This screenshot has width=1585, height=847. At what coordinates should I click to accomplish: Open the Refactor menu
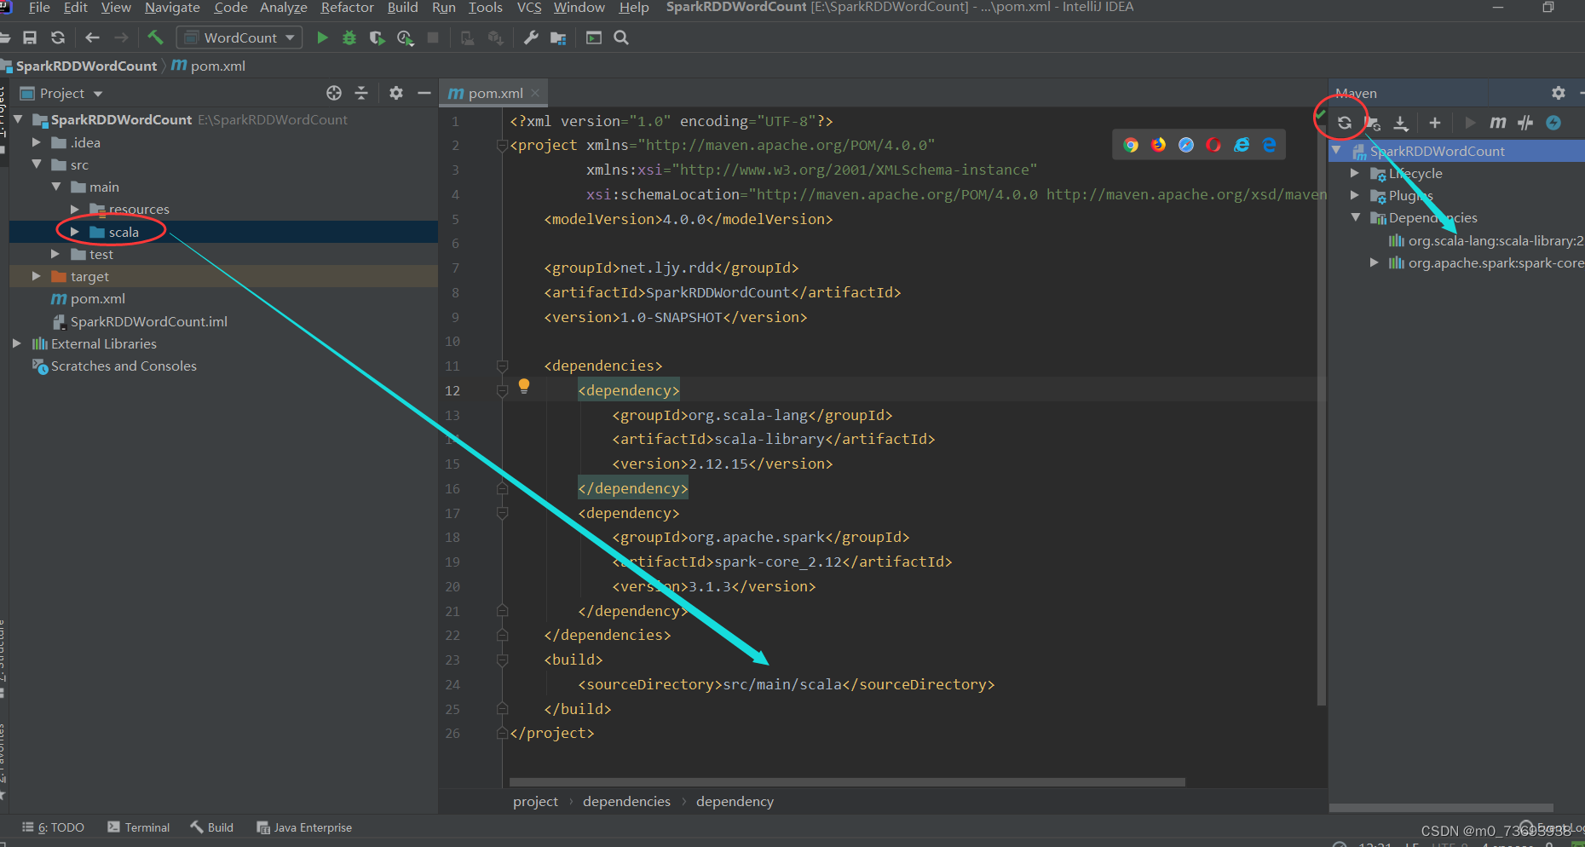pos(347,8)
